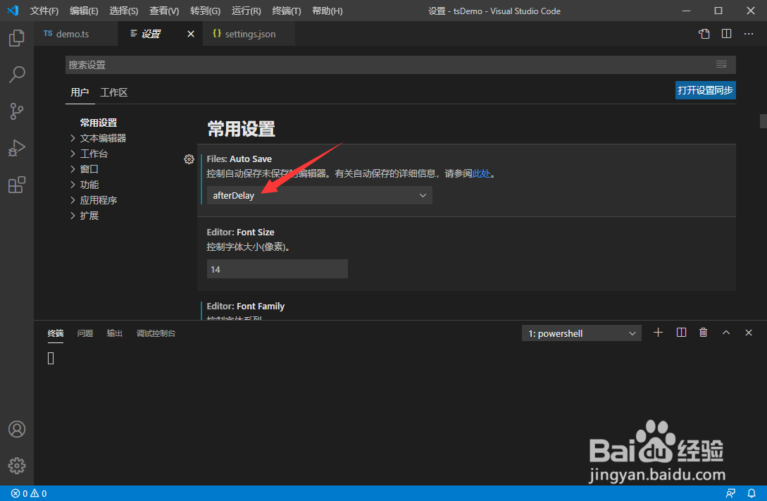
Task: Open the Manage gear in activity bar
Action: click(x=17, y=466)
